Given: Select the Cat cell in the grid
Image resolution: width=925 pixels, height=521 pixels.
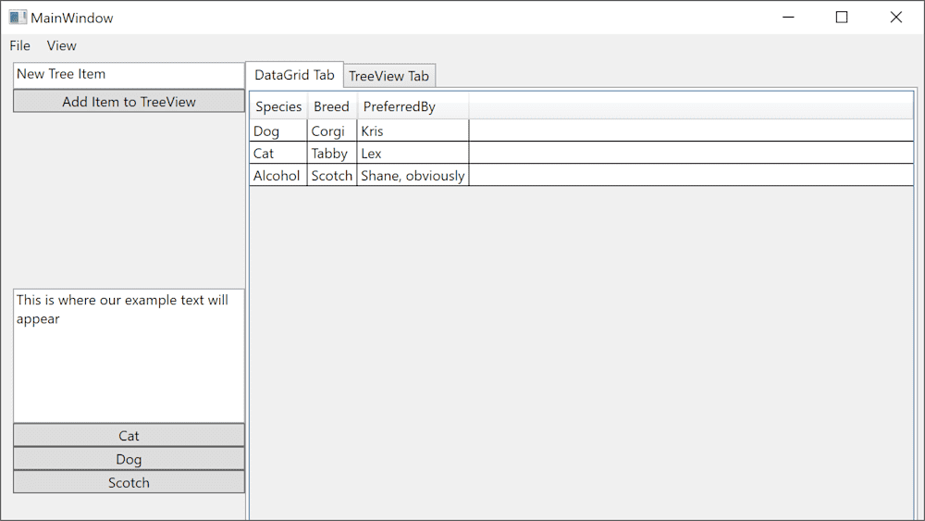Looking at the screenshot, I should [278, 154].
